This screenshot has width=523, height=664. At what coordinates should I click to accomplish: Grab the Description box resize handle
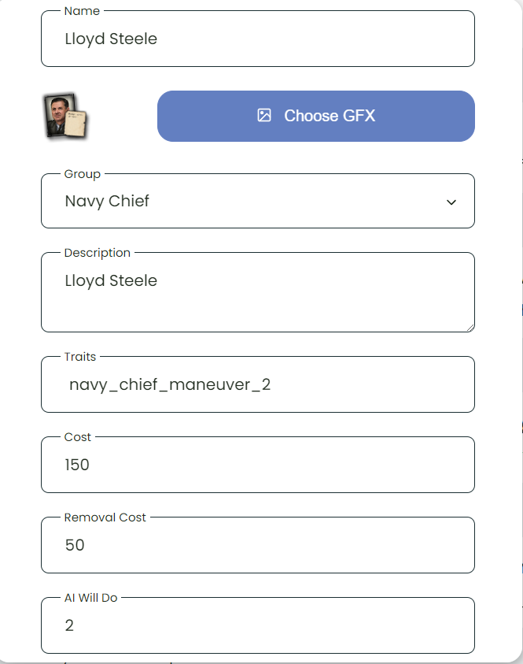tap(470, 328)
